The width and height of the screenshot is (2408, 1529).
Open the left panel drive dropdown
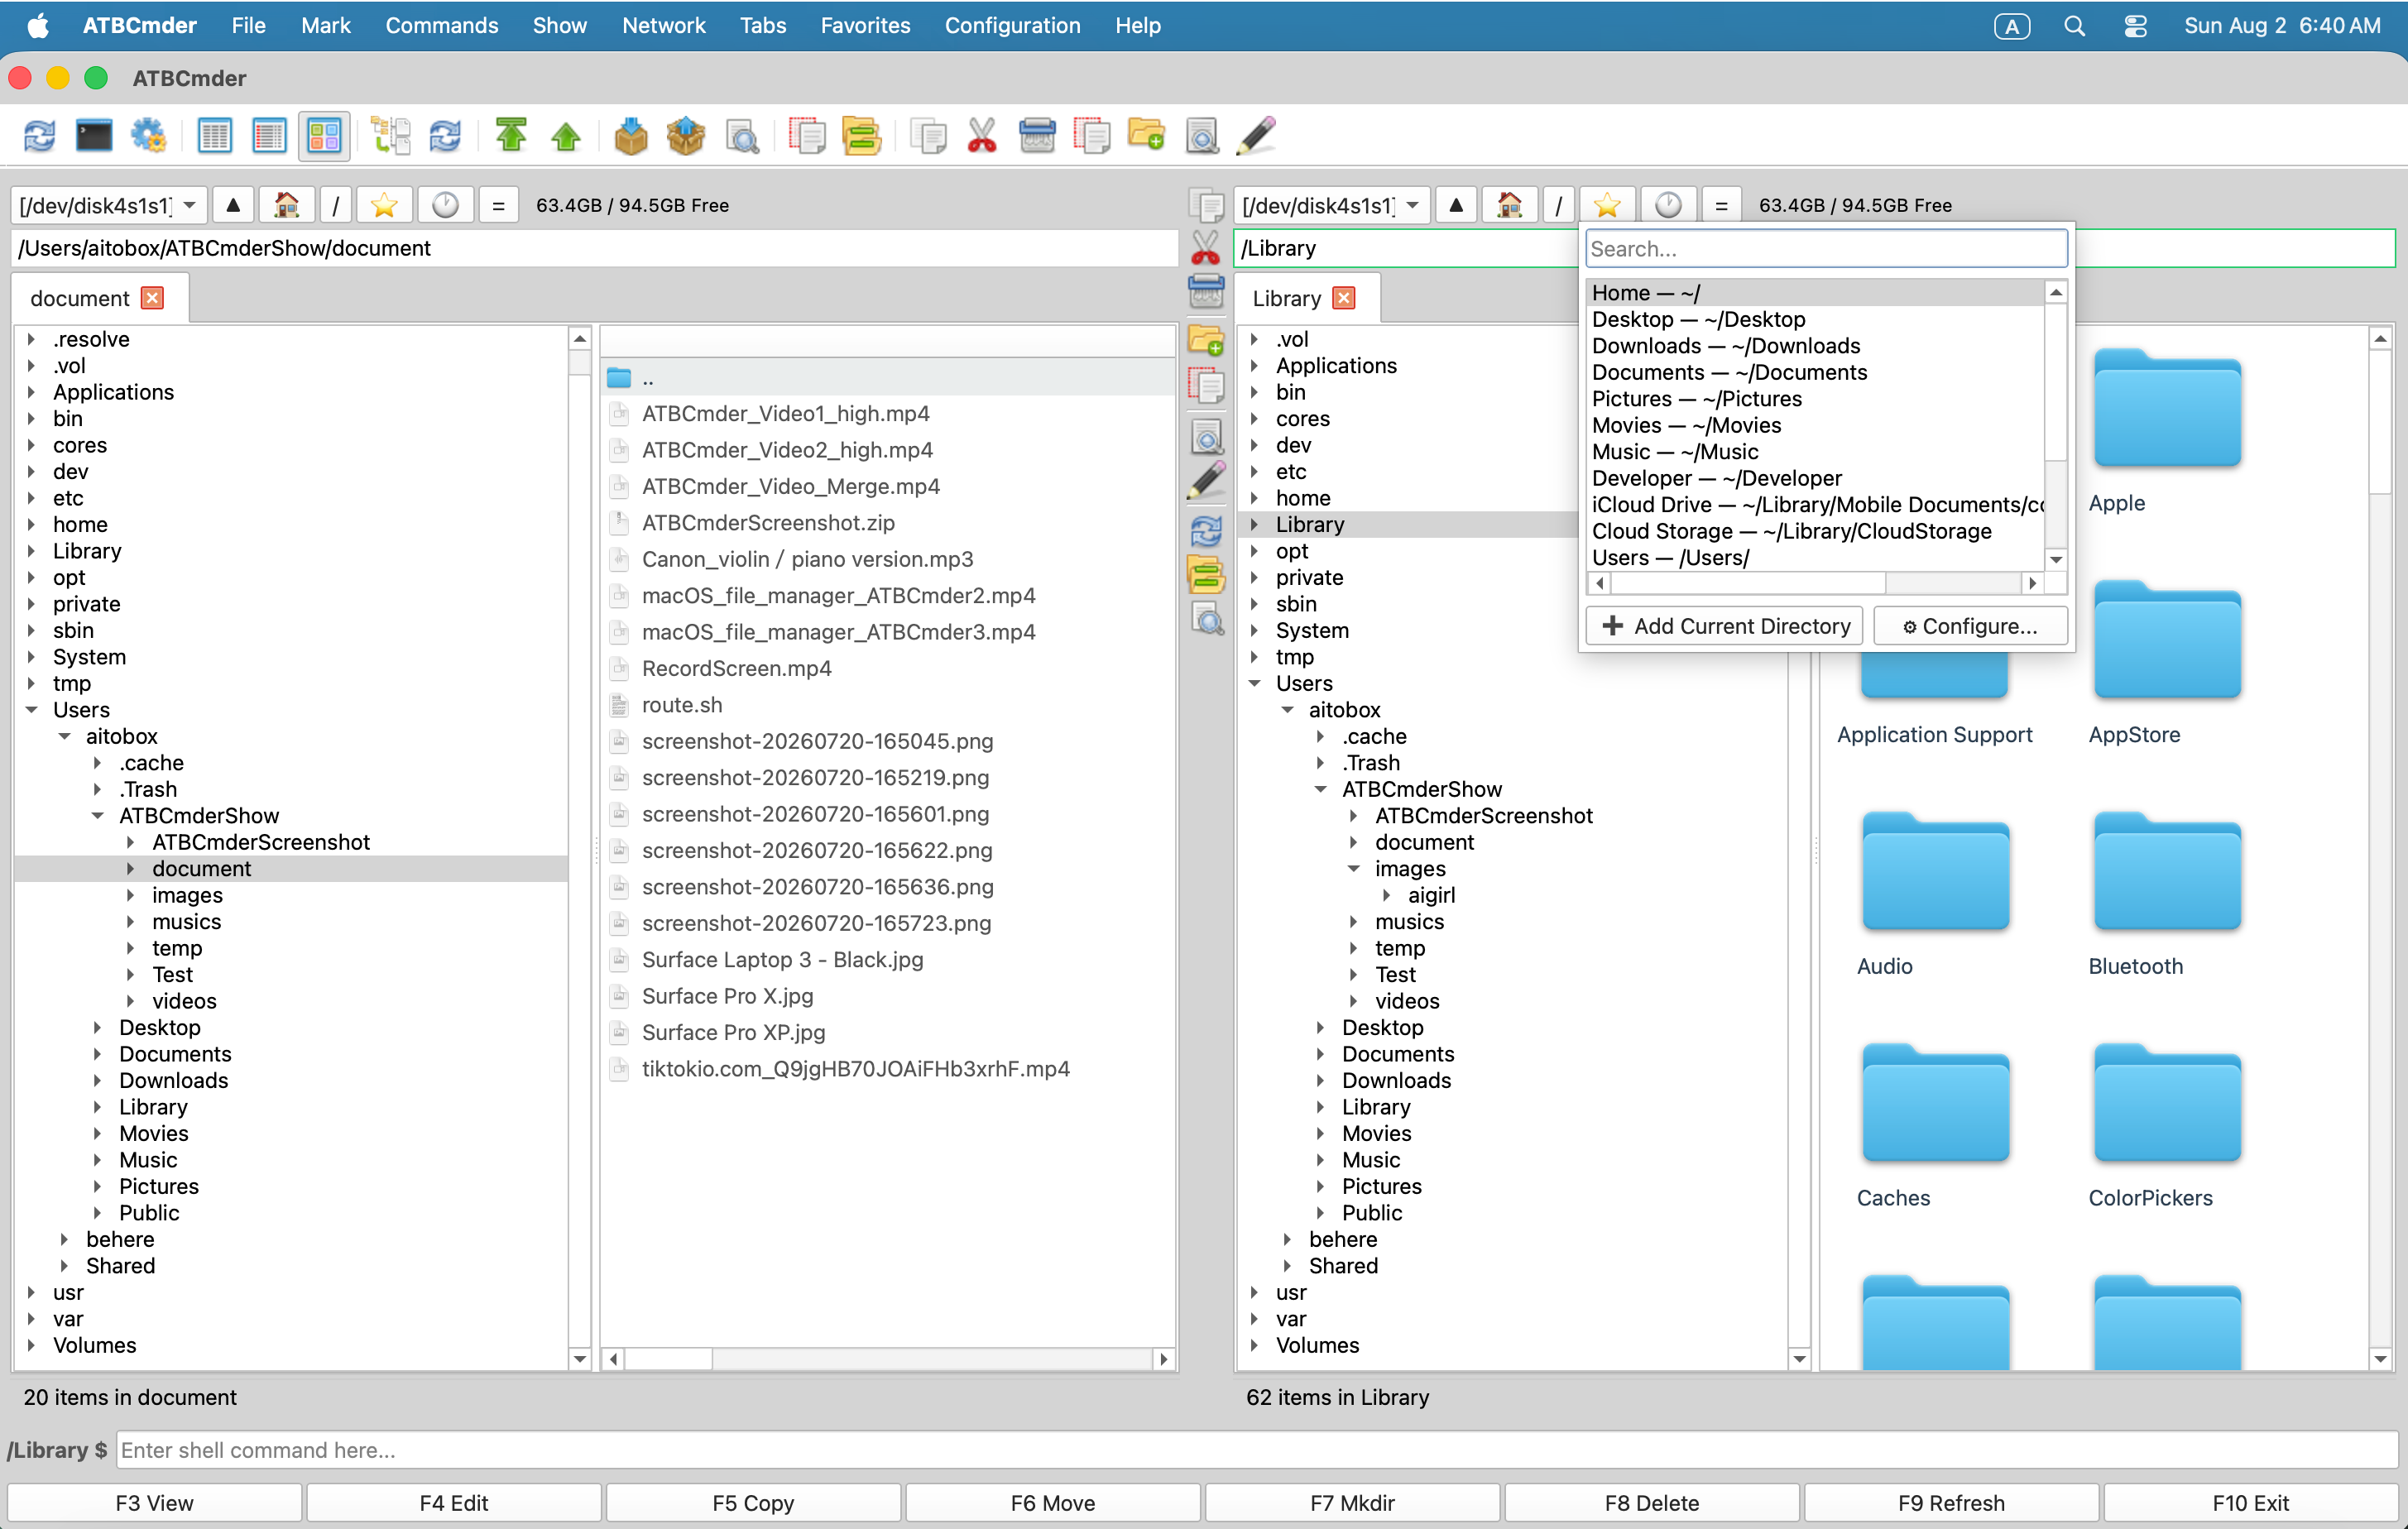[109, 205]
